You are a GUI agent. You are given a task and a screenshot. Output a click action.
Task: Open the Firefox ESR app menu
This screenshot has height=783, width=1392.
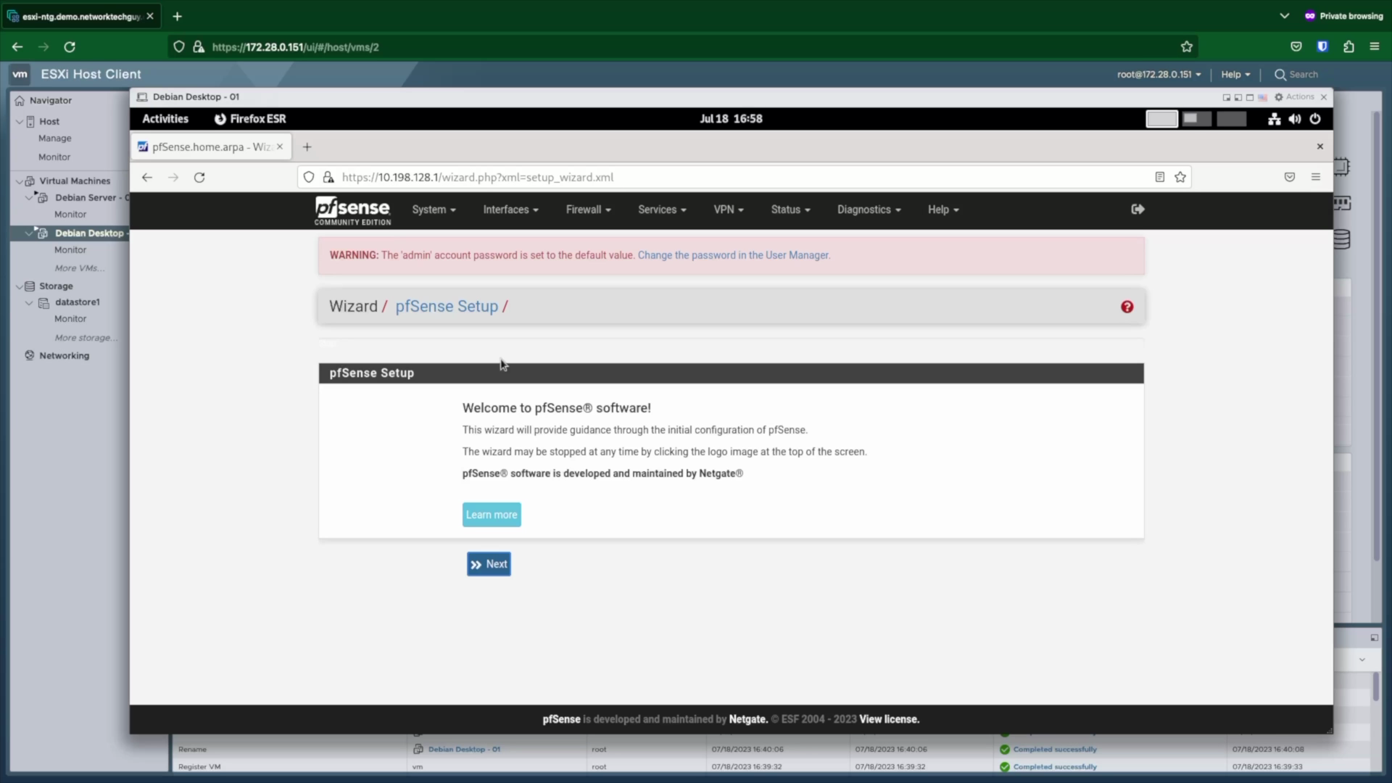coord(250,119)
